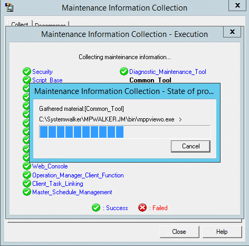249x246 pixels.
Task: Close the Execution dialog window
Action: tap(232, 32)
